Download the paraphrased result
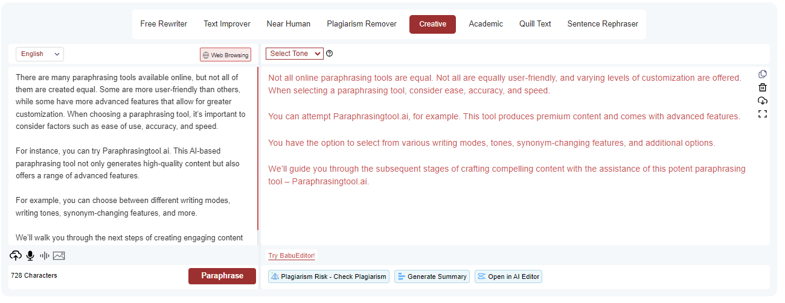 [x=763, y=101]
